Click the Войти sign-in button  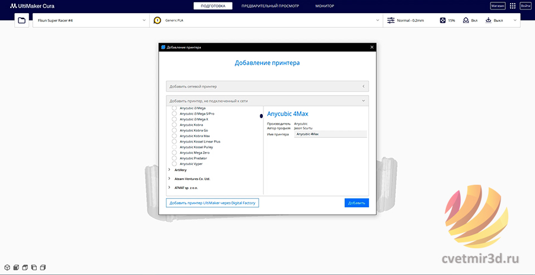[x=525, y=6]
